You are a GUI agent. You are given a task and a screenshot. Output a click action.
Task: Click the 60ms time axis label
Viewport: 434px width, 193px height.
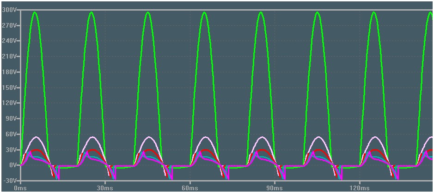pos(190,188)
